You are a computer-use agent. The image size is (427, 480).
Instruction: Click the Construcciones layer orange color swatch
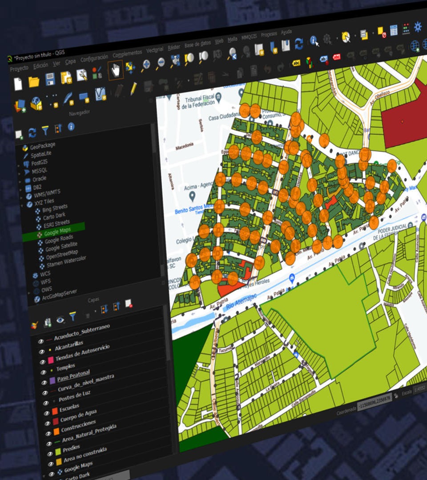point(57,432)
